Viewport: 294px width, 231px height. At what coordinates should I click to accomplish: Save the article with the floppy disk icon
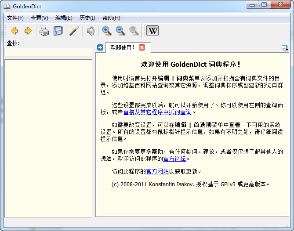[x=58, y=31]
